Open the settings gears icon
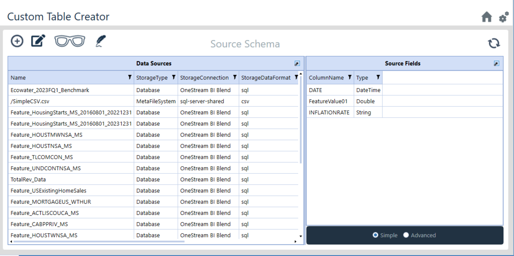This screenshot has width=514, height=256. [x=504, y=17]
